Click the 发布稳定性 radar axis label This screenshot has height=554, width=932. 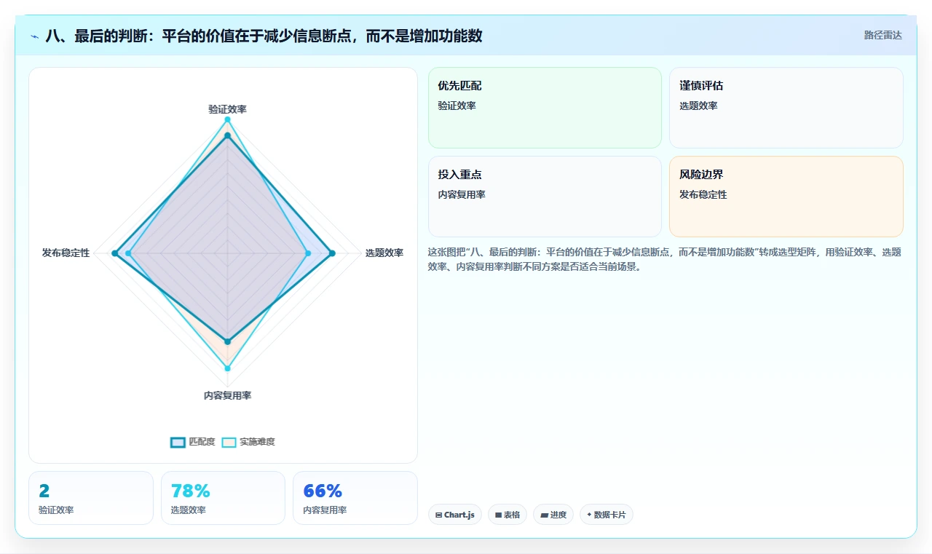[x=66, y=253]
